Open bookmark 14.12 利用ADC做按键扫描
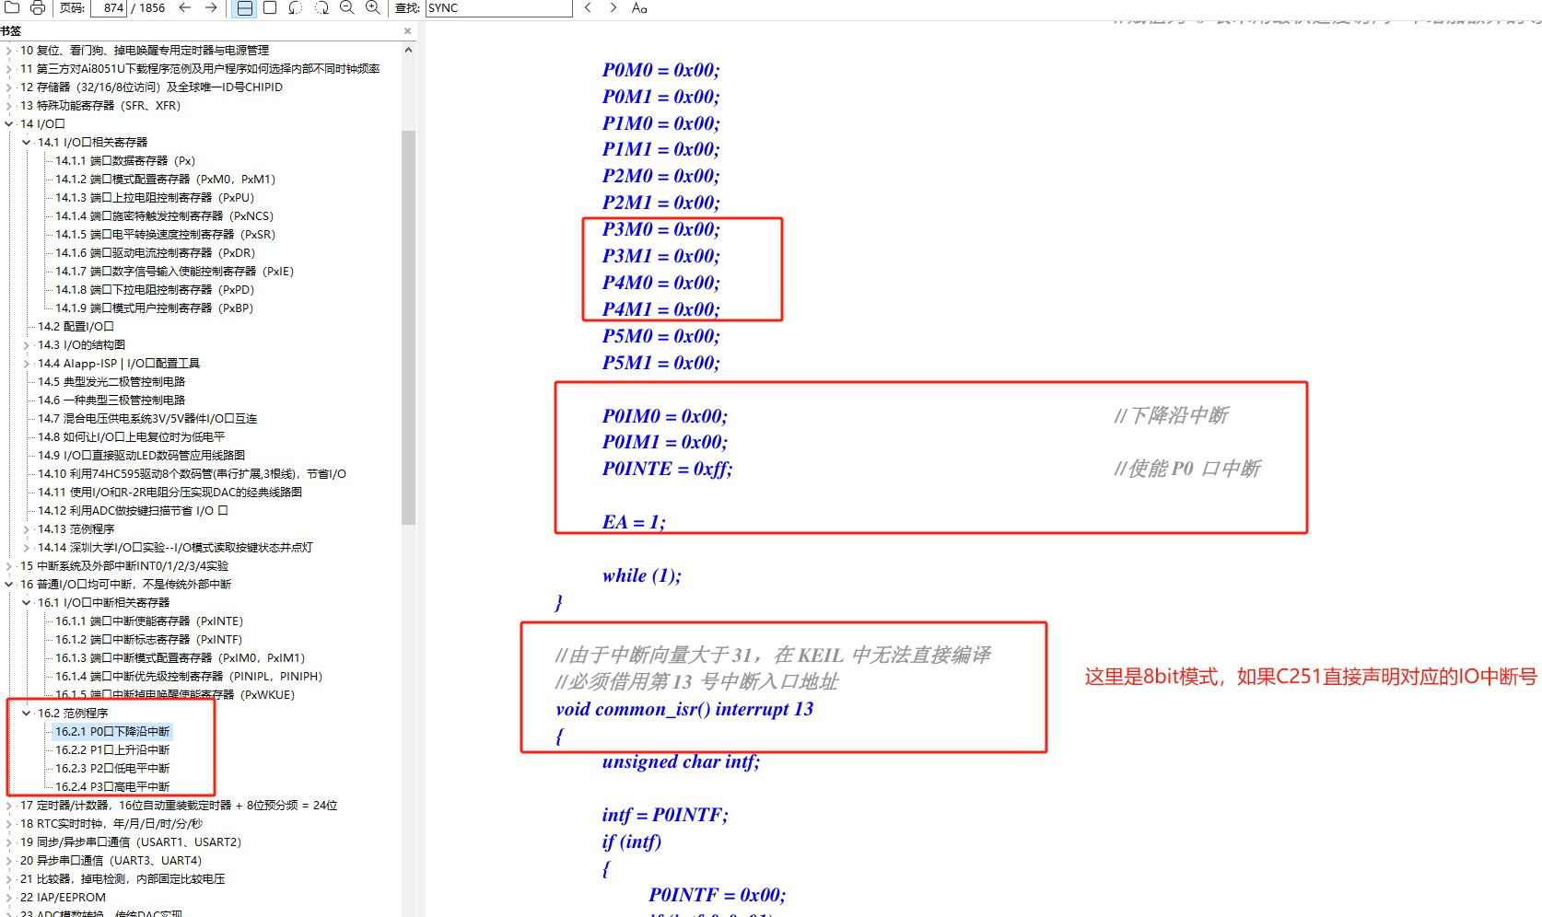This screenshot has height=917, width=1542. [133, 511]
